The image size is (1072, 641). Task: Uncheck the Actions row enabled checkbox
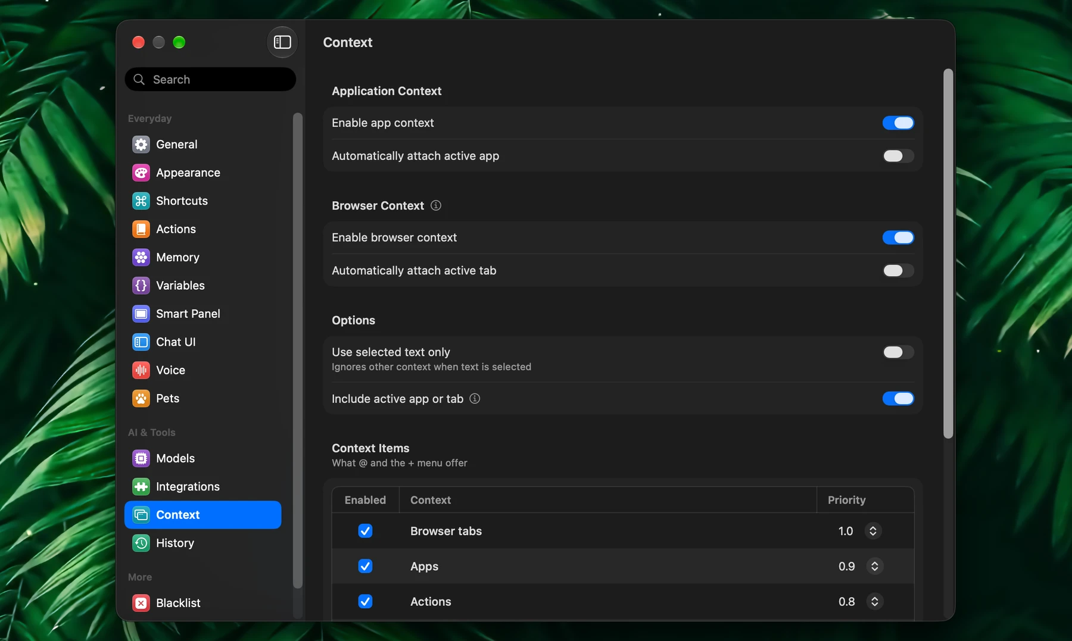click(x=365, y=601)
